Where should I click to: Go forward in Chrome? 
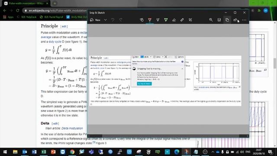(x=11, y=10)
